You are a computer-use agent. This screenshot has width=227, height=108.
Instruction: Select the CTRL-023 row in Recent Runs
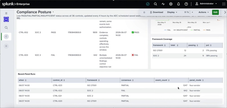pos(120,85)
